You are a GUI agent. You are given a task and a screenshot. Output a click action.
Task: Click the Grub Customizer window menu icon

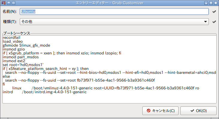pos(4,3)
